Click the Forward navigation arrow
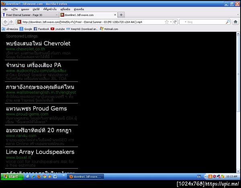Viewport: 241px width, 188px height. [11, 22]
